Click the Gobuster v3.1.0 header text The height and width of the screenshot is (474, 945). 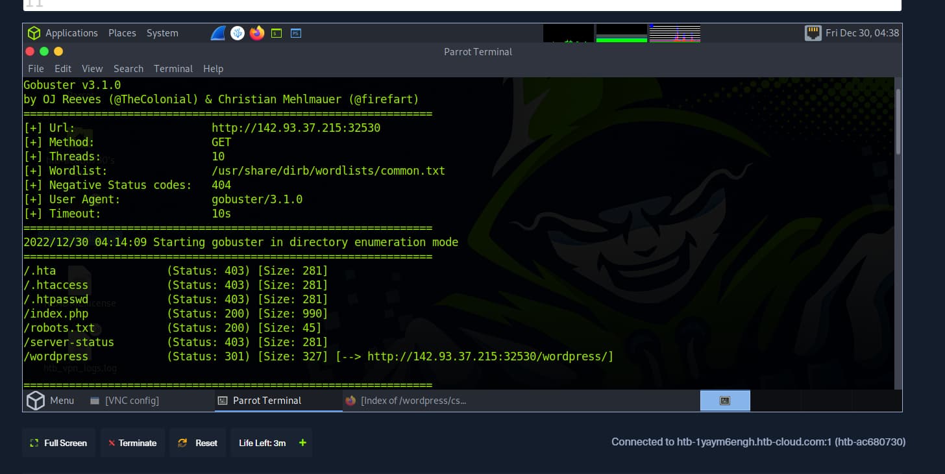pyautogui.click(x=72, y=85)
